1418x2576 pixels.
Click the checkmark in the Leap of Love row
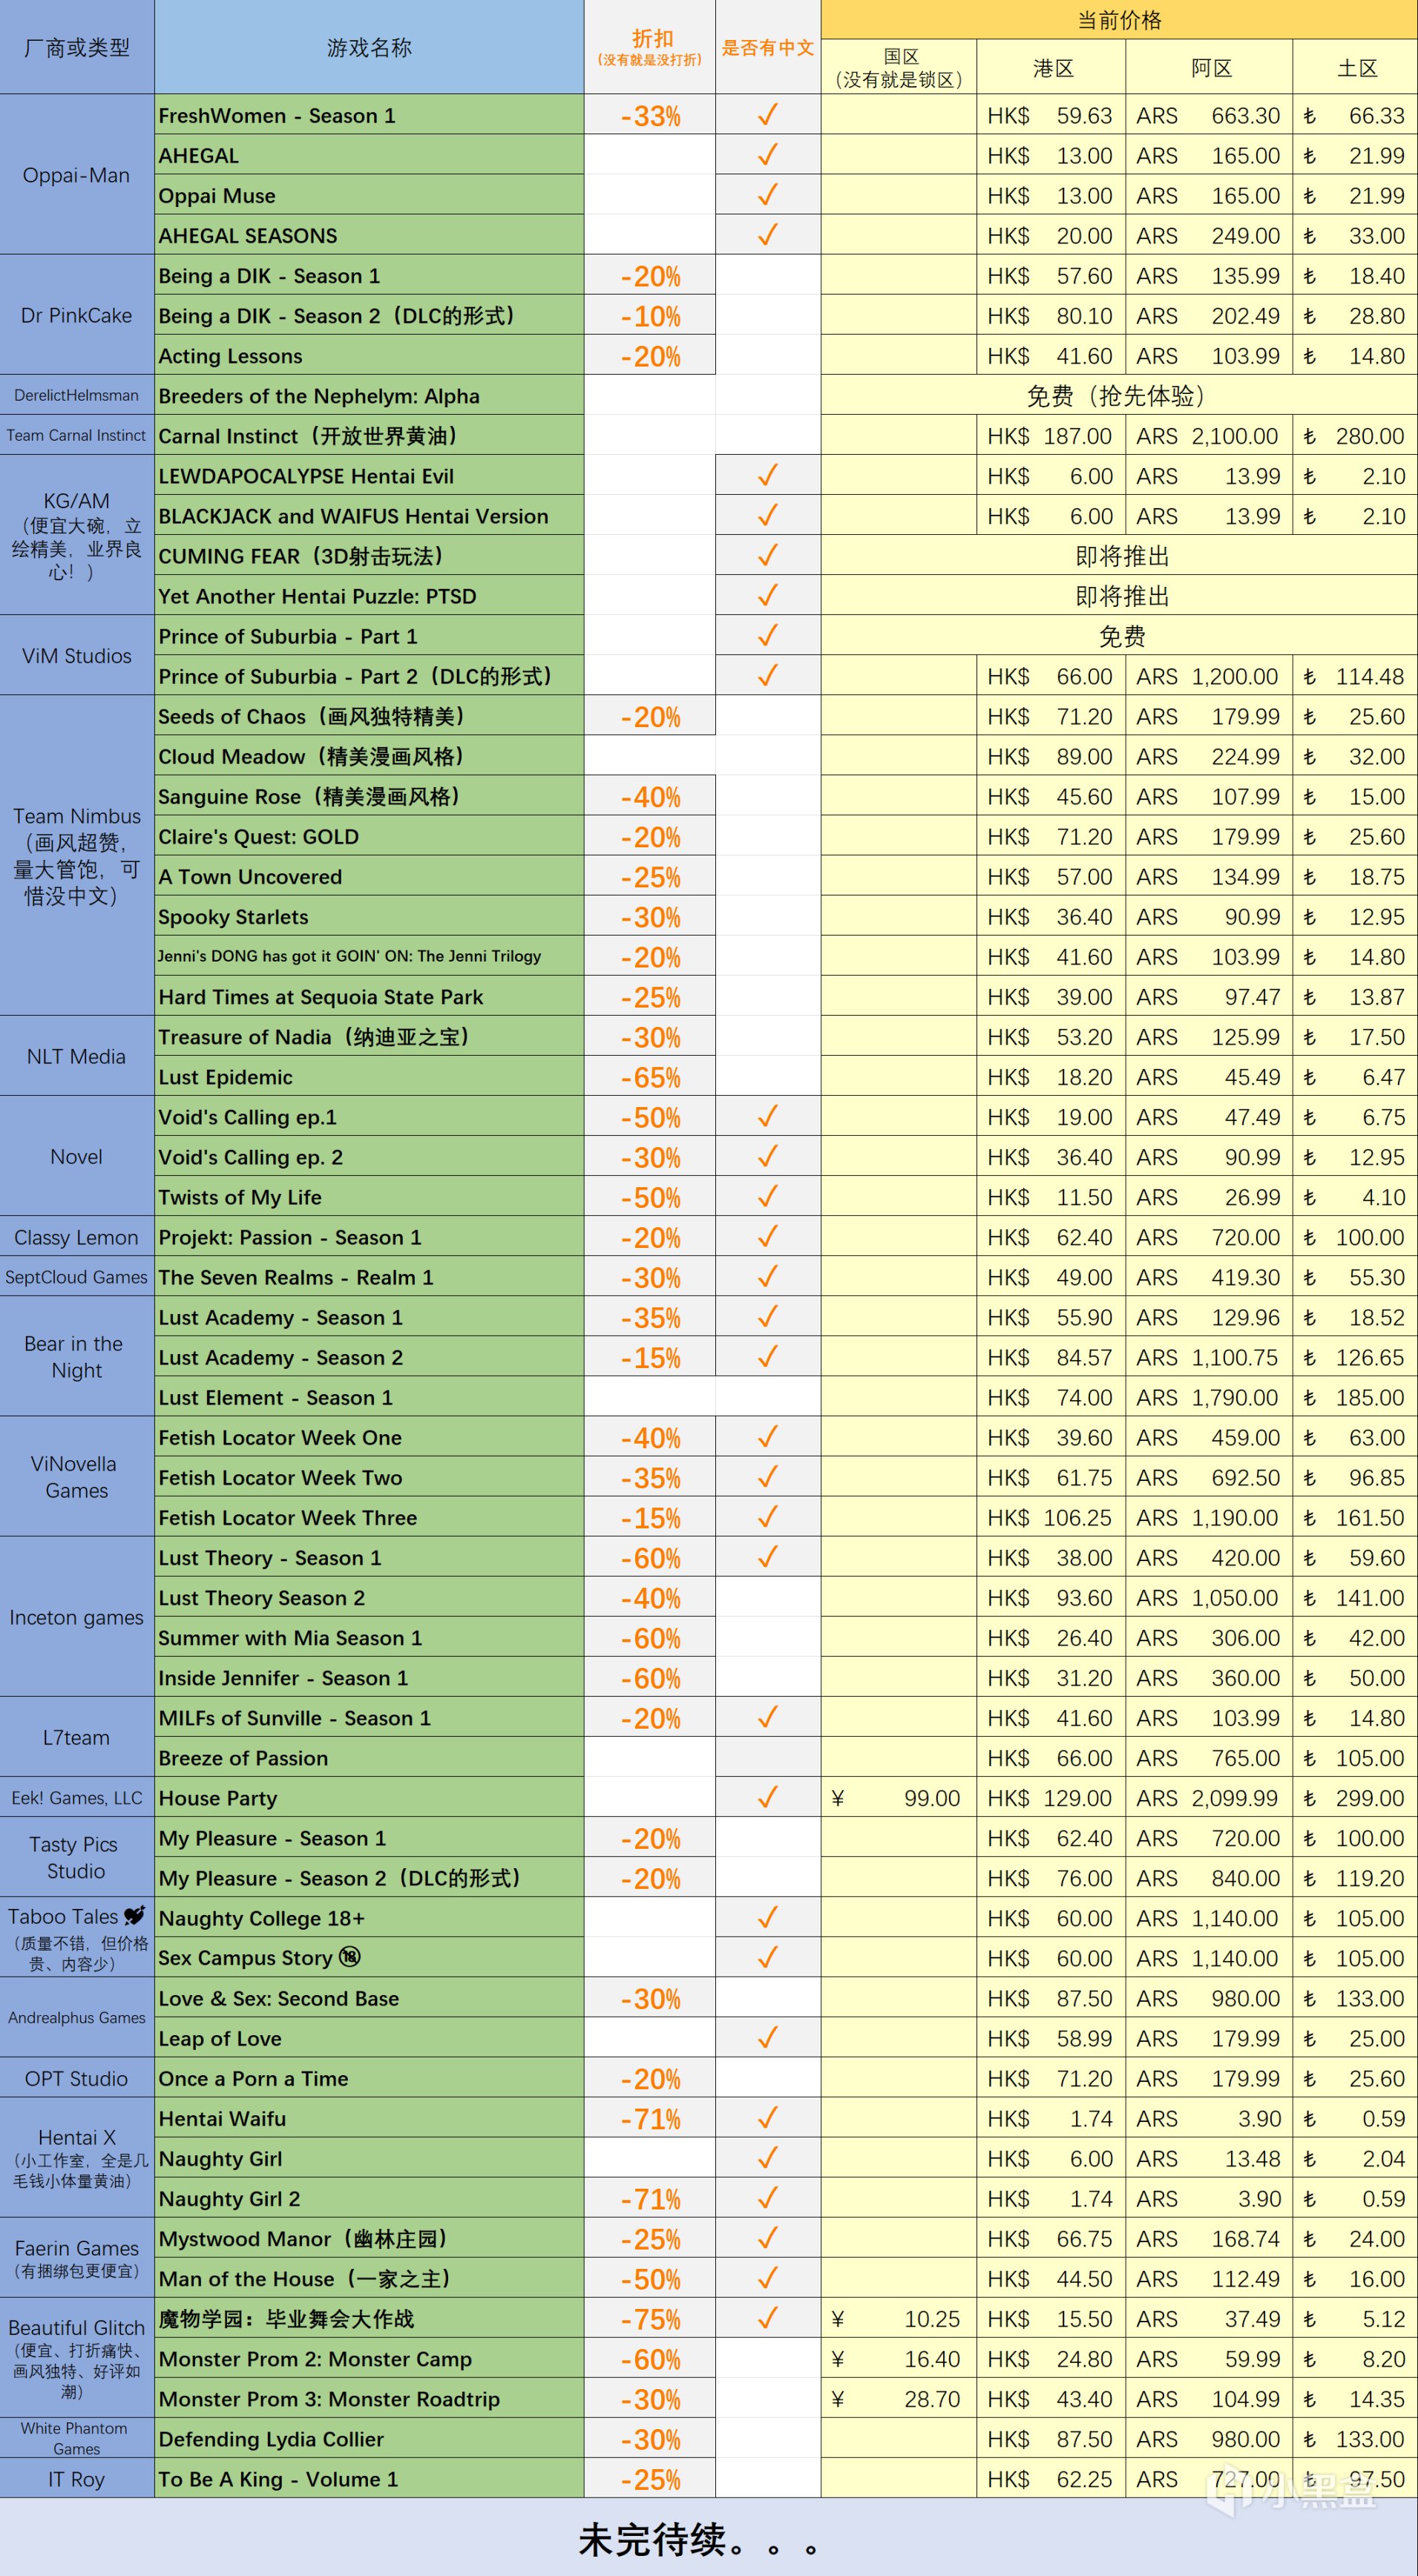[x=767, y=2038]
